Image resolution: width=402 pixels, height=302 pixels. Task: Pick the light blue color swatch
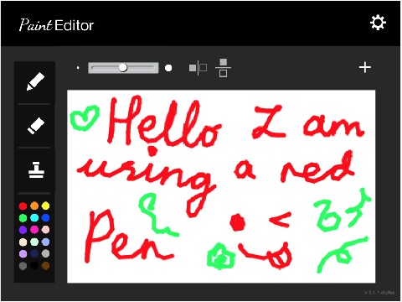pos(45,242)
